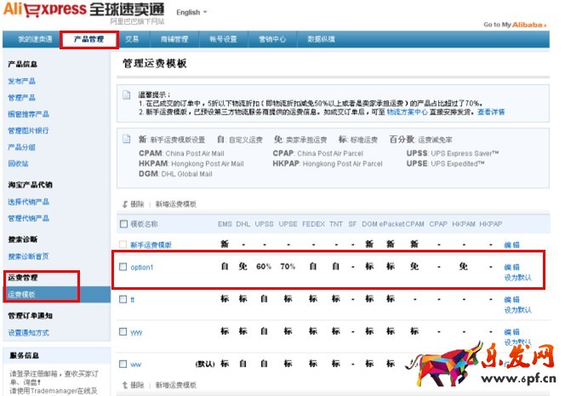Open 查看详情 link in tips

[491, 112]
